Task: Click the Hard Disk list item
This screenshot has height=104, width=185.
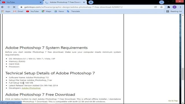Action: point(14,64)
